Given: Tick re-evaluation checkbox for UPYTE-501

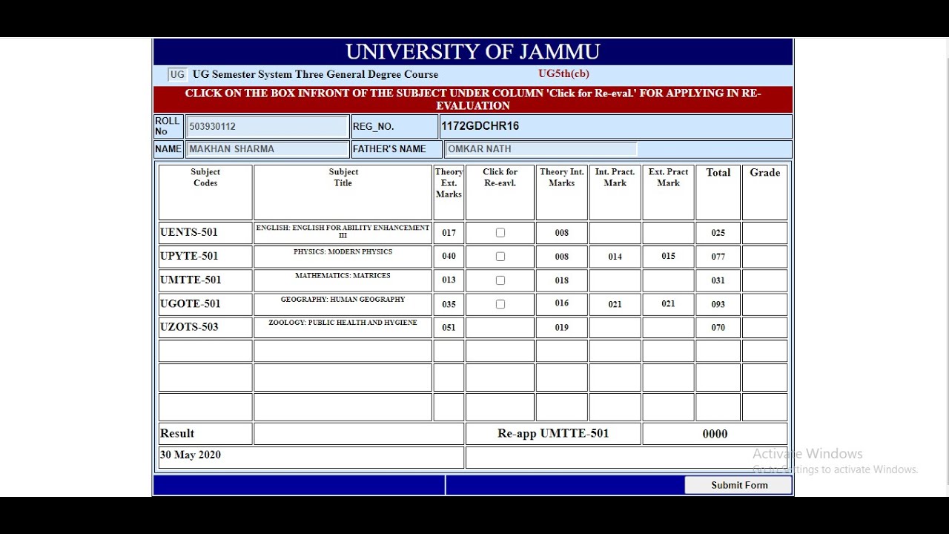Looking at the screenshot, I should pyautogui.click(x=500, y=257).
